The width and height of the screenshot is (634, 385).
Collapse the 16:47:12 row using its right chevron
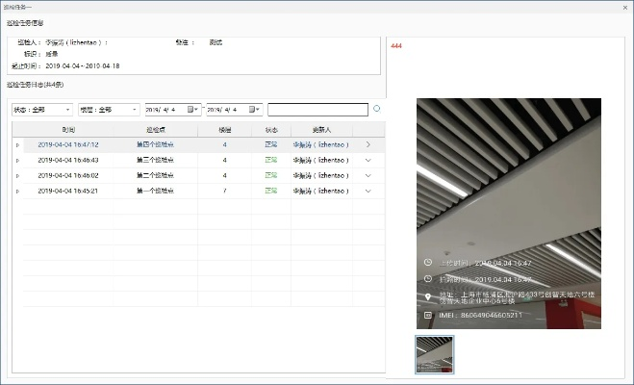click(368, 144)
